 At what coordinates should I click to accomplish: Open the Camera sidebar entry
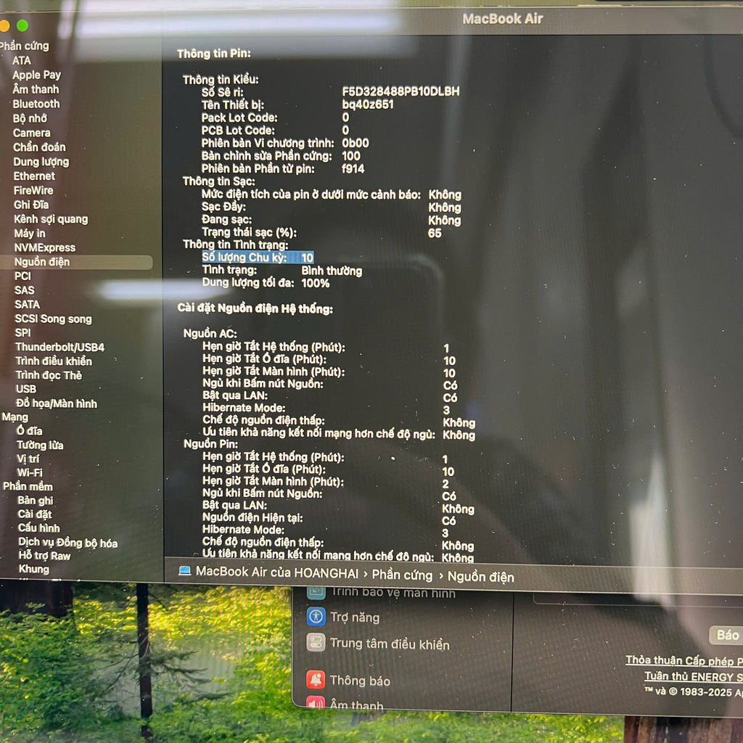click(32, 133)
